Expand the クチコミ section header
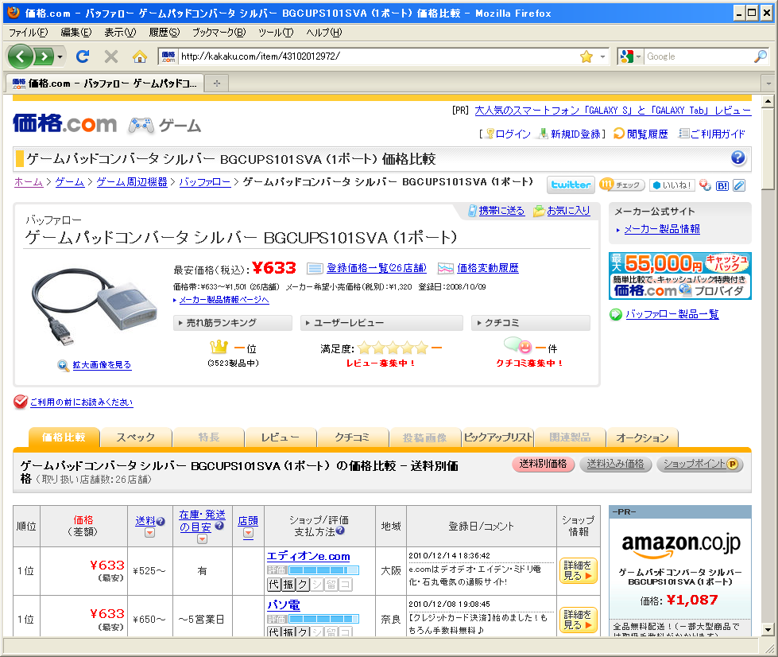778x657 pixels. tap(531, 323)
